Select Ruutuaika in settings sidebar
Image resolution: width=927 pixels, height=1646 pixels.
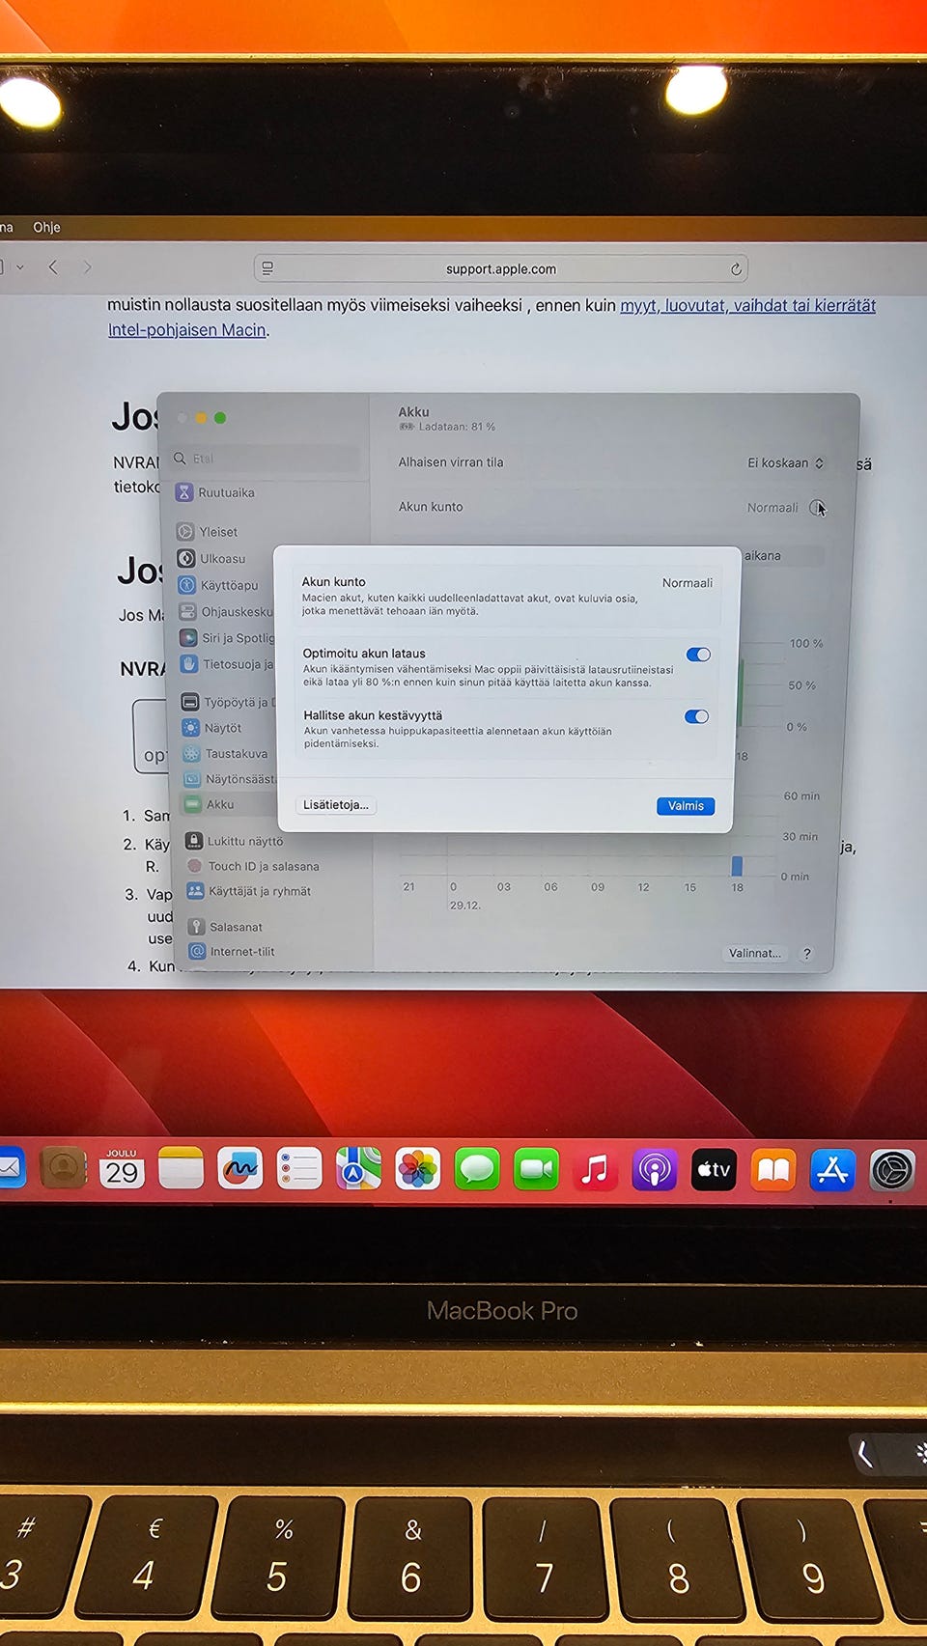(x=216, y=492)
